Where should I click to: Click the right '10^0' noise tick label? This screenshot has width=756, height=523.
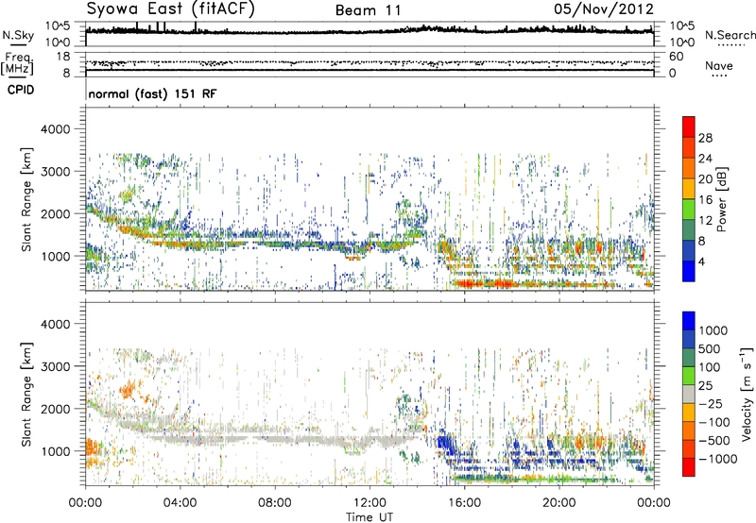[x=681, y=42]
